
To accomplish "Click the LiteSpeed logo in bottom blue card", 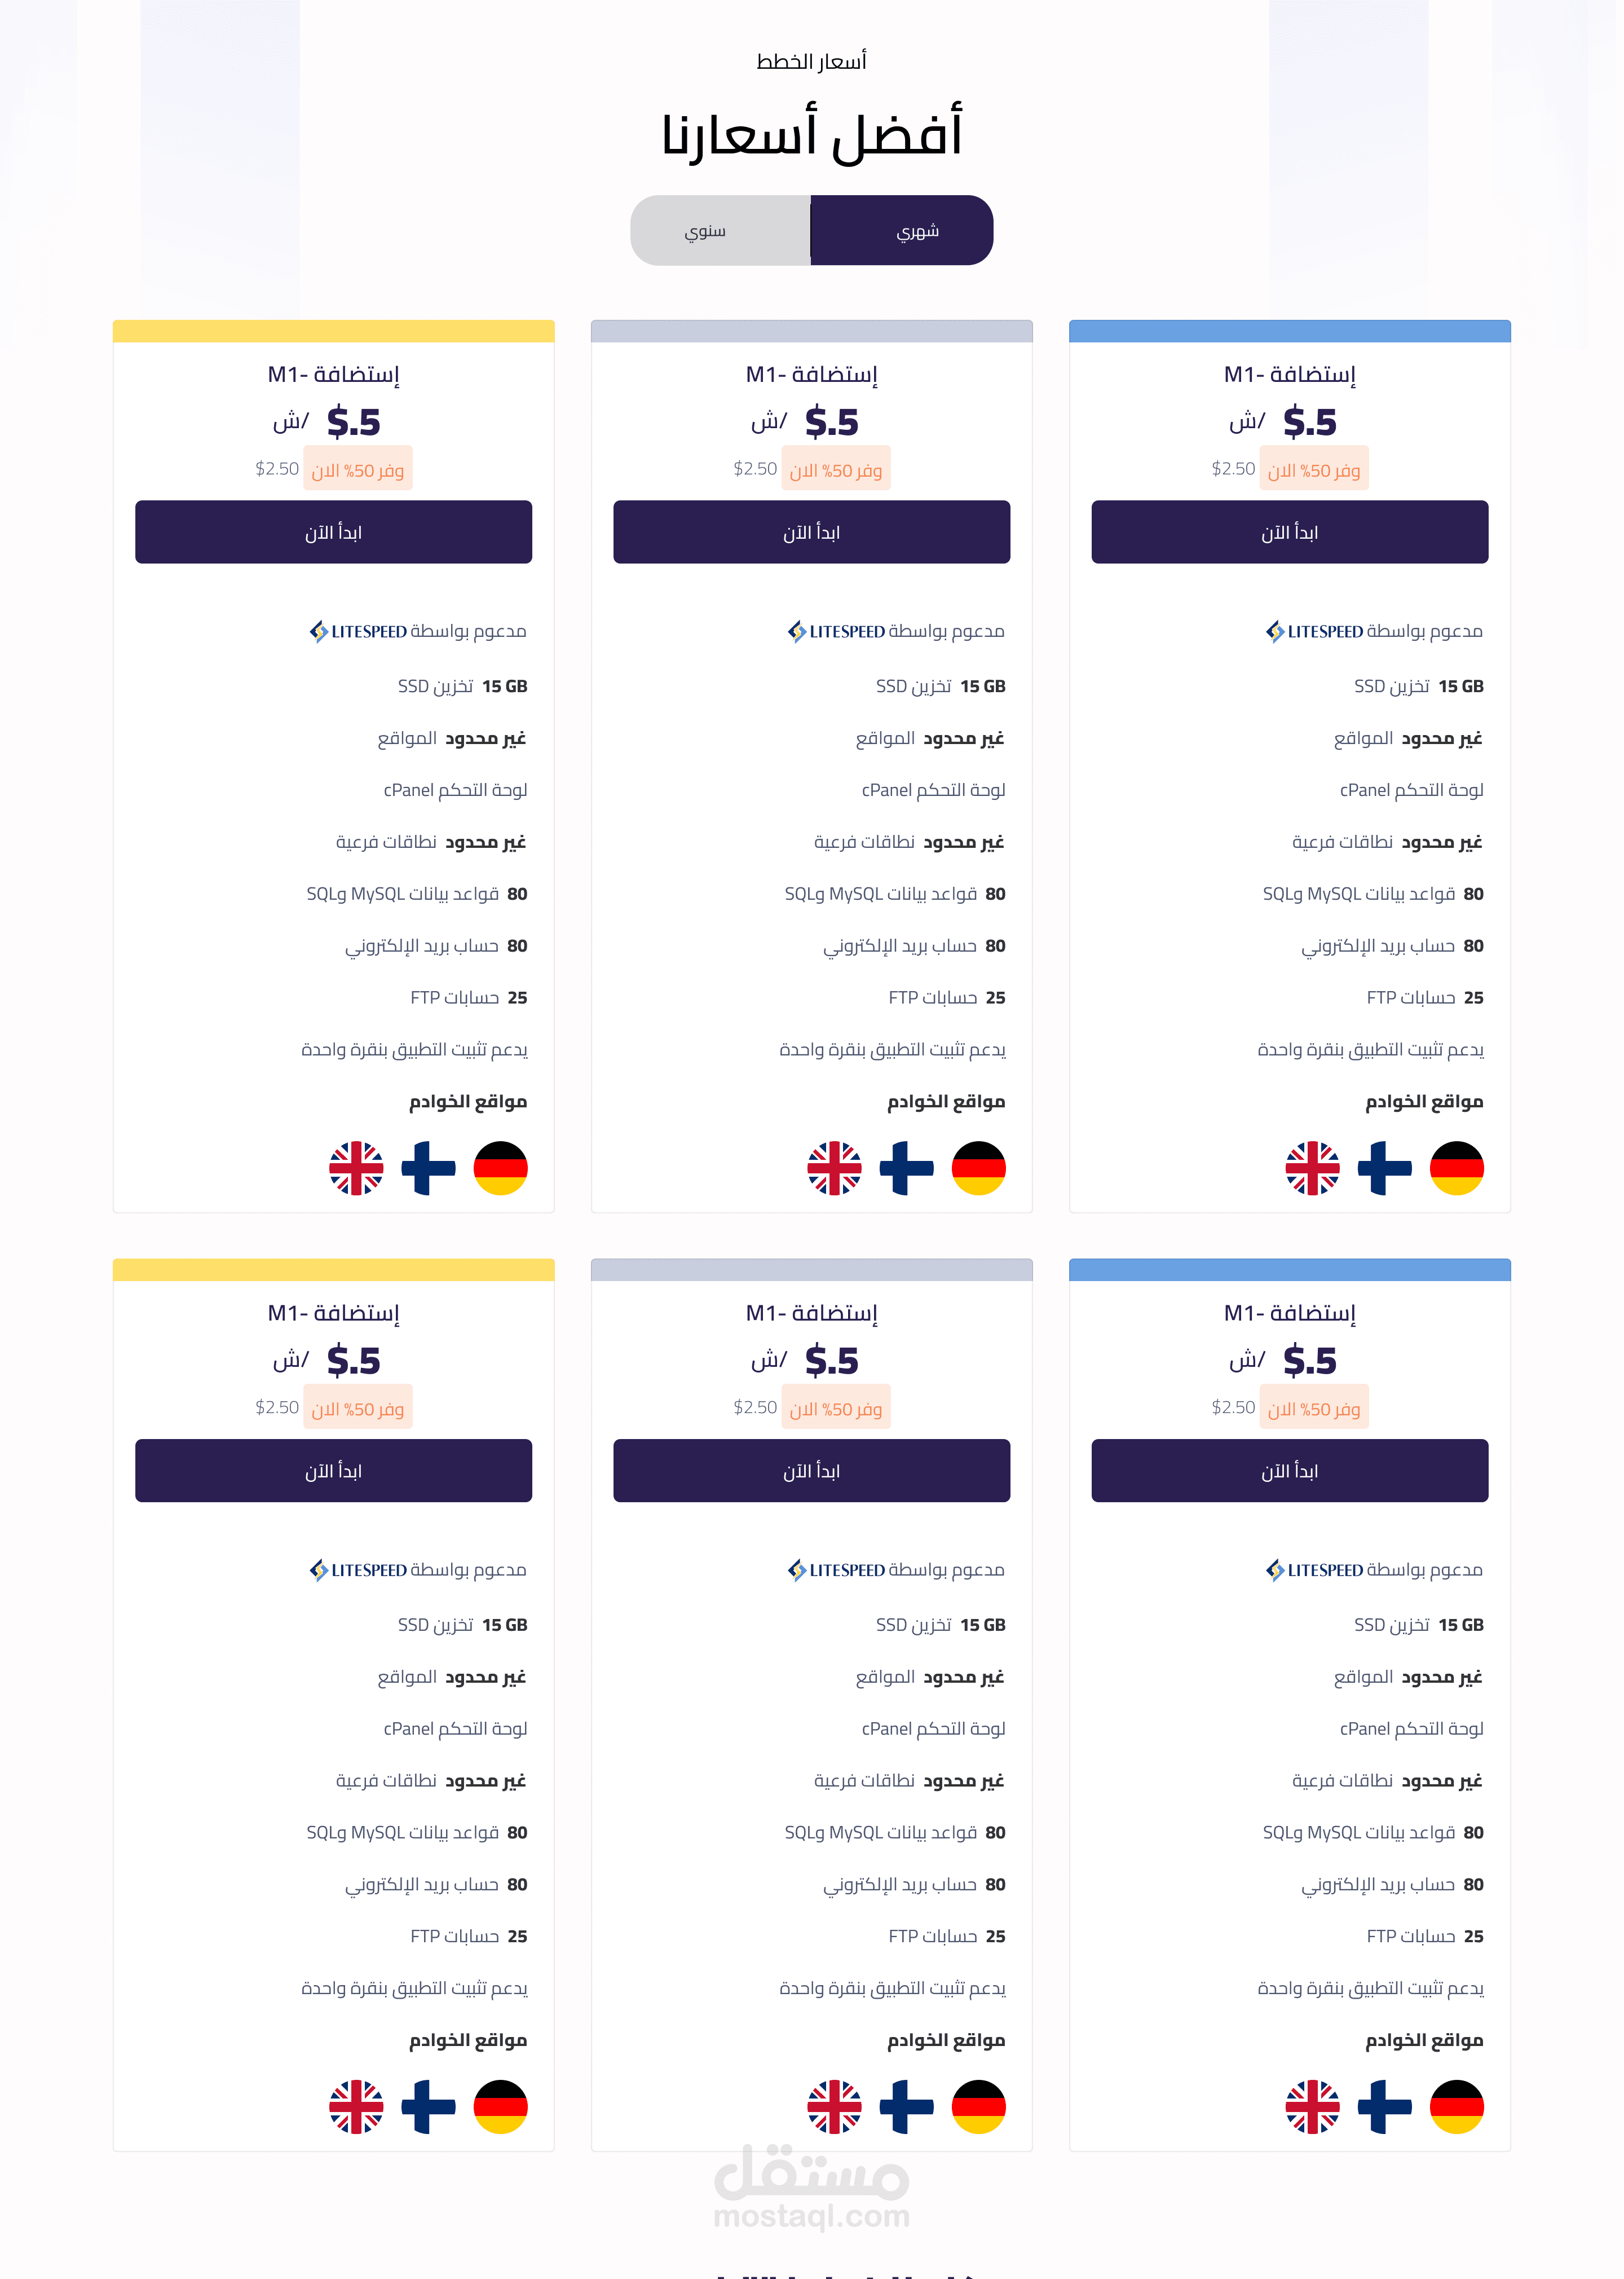I will tap(1314, 1570).
